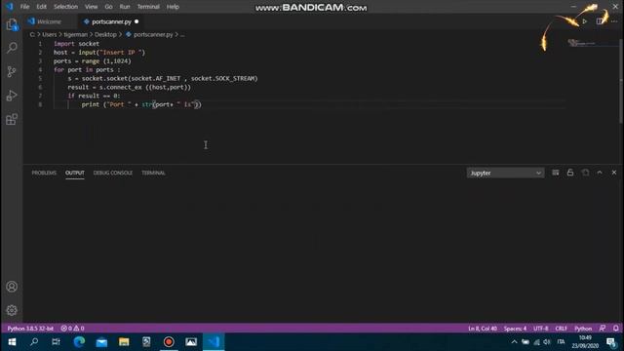Open the File menu
Screen dimensions: 624x351
(x=24, y=7)
